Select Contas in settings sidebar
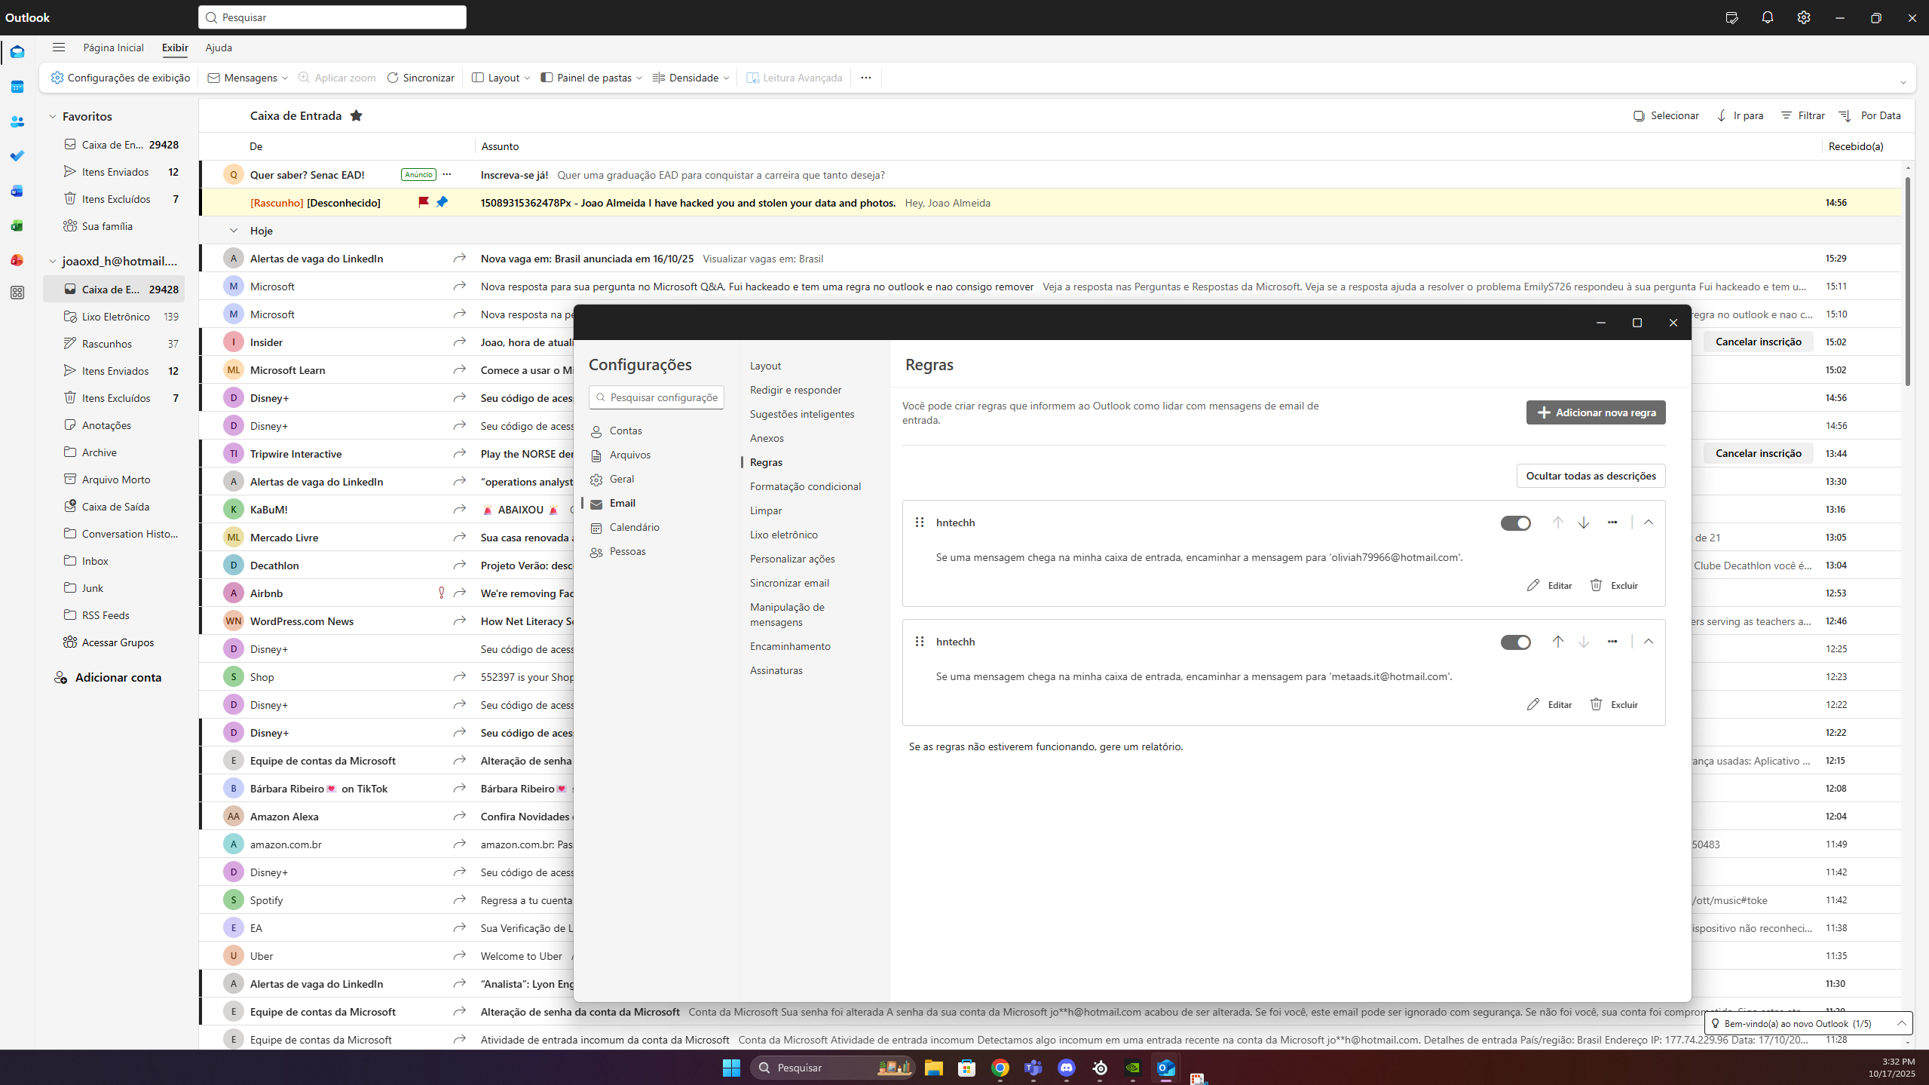This screenshot has width=1929, height=1085. pyautogui.click(x=626, y=431)
